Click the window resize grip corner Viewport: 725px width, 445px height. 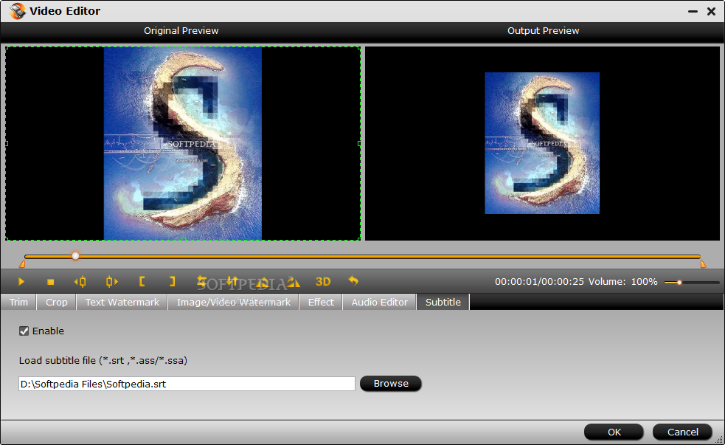pos(719,439)
